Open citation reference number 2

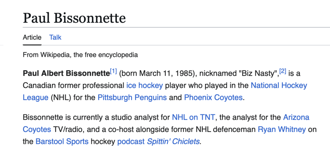pos(283,71)
